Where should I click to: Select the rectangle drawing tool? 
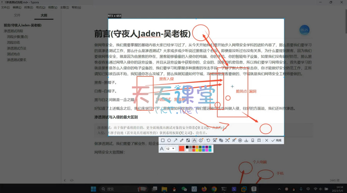click(163, 140)
